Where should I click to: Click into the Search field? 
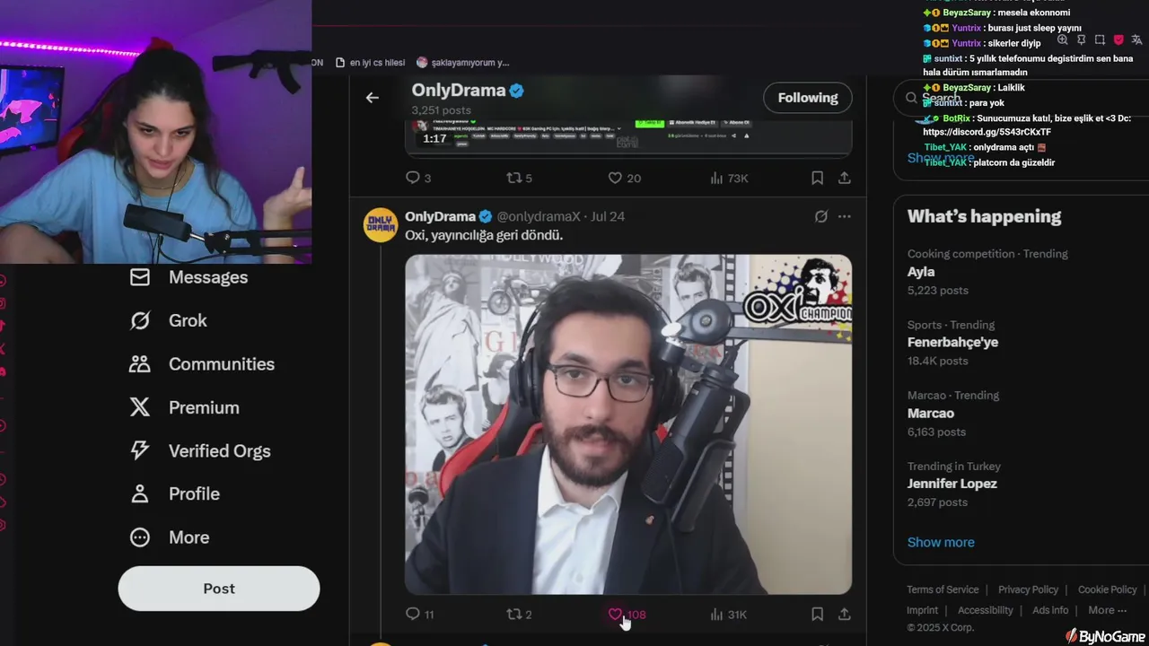[1021, 98]
